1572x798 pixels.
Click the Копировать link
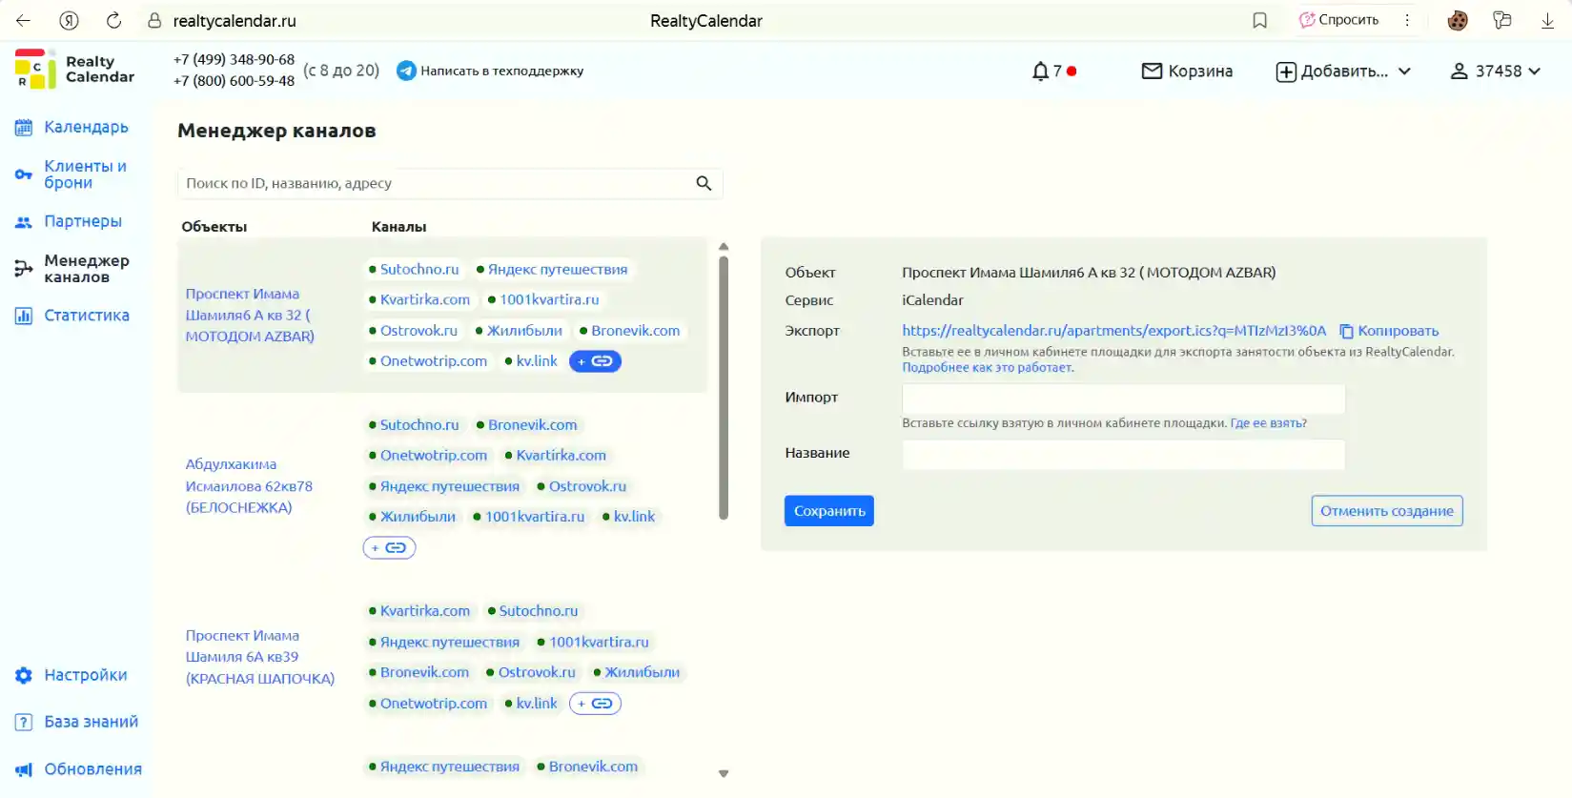tap(1398, 331)
